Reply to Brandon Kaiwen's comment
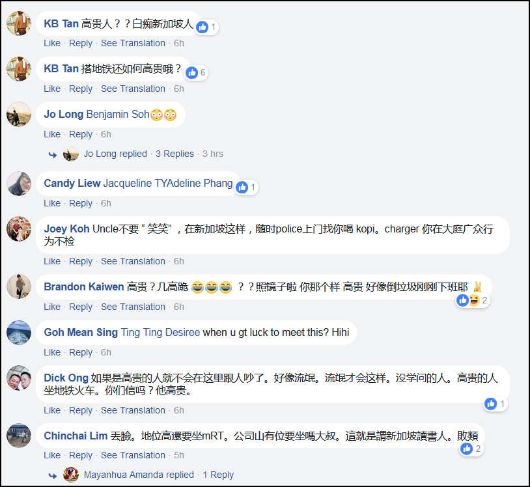Image resolution: width=530 pixels, height=487 pixels. (81, 307)
